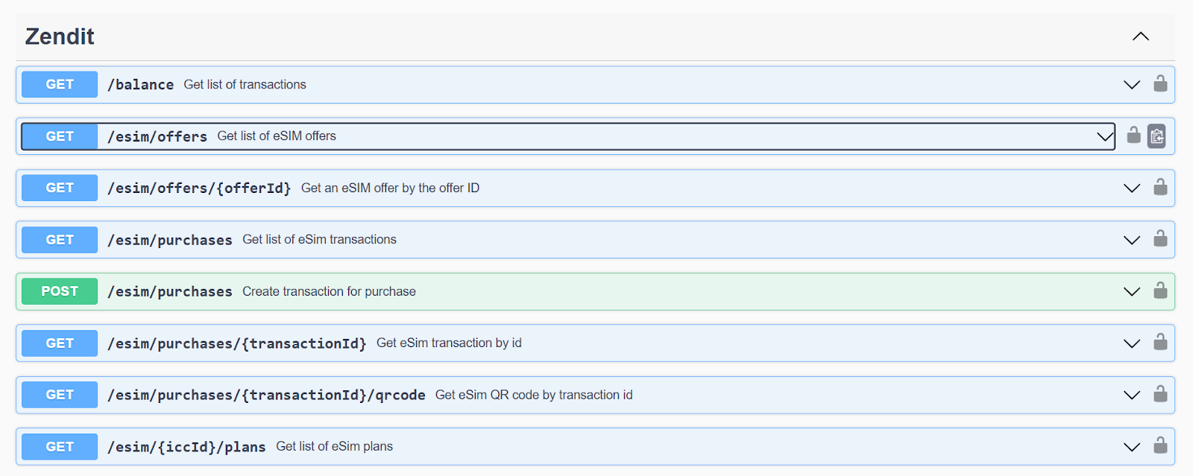Screen dimensions: 1193x476
Task: Click 'Get list of eSIM offers' description
Action: [x=277, y=136]
